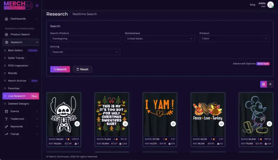The image size is (278, 160).
Task: Click the BSR 36,156 value
Action: (198, 144)
